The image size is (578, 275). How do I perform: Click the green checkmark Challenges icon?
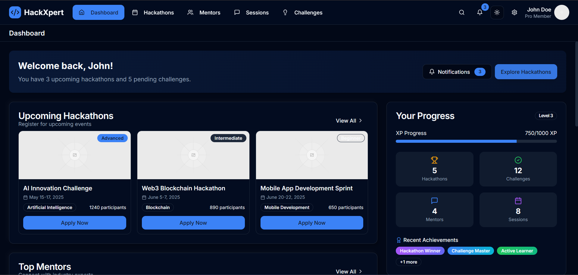(x=518, y=160)
